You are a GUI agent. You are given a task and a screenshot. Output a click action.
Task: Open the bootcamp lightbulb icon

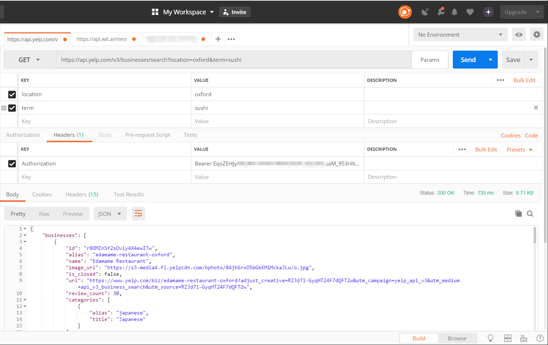490,338
